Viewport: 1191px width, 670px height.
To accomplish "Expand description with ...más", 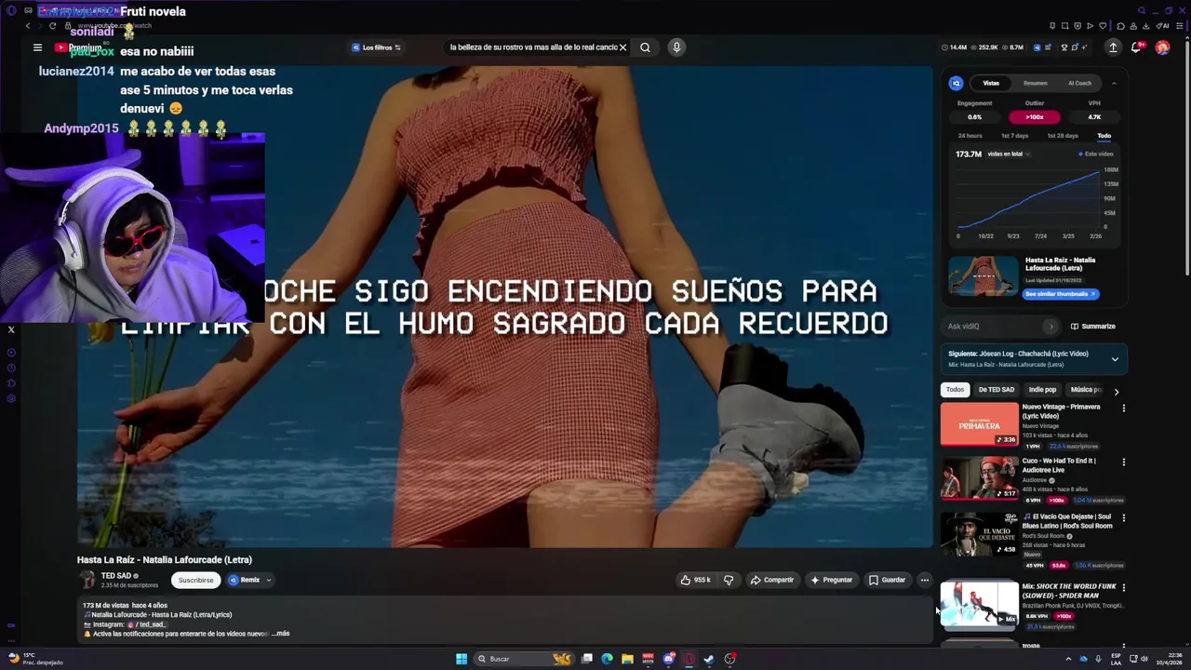I will [x=280, y=634].
